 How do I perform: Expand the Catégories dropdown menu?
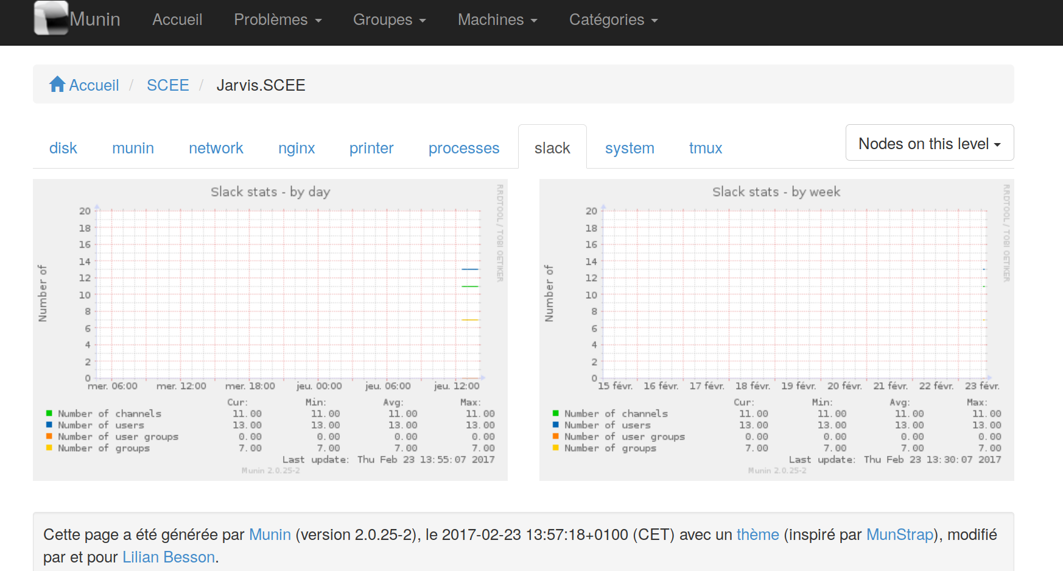pos(614,19)
